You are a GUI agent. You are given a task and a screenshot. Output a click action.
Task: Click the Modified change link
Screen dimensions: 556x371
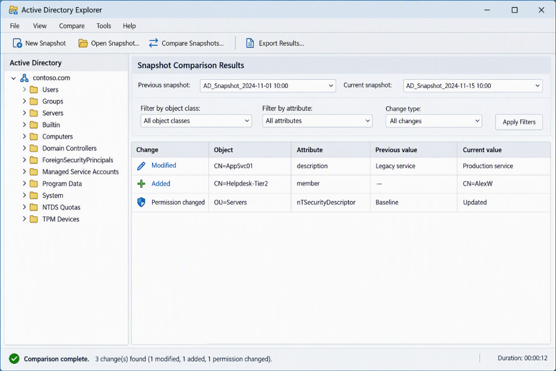(x=163, y=165)
